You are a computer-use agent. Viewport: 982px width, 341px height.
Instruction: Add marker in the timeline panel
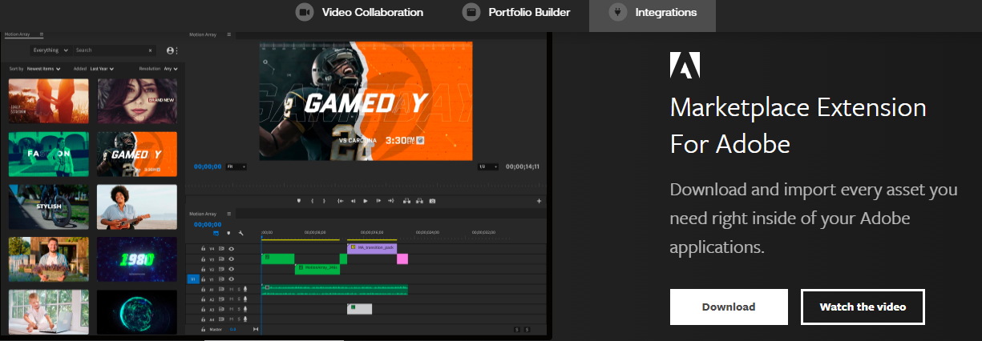(228, 233)
